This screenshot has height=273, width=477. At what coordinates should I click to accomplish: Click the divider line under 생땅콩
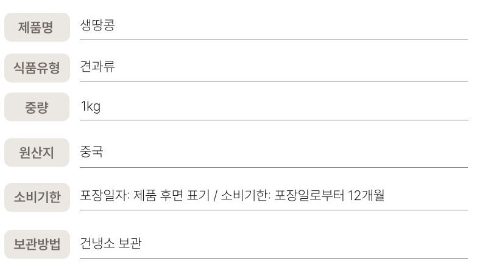(x=274, y=40)
